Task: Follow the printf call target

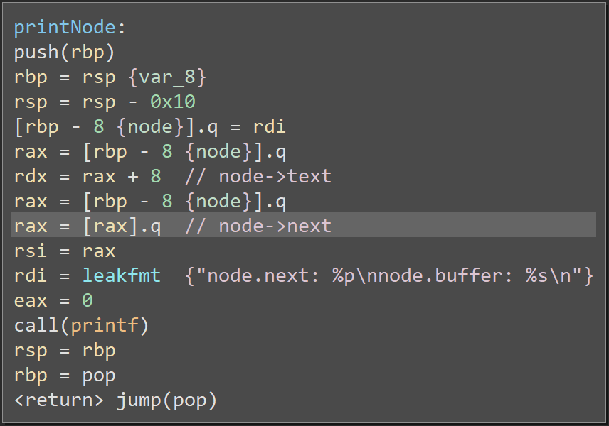Action: coord(105,325)
